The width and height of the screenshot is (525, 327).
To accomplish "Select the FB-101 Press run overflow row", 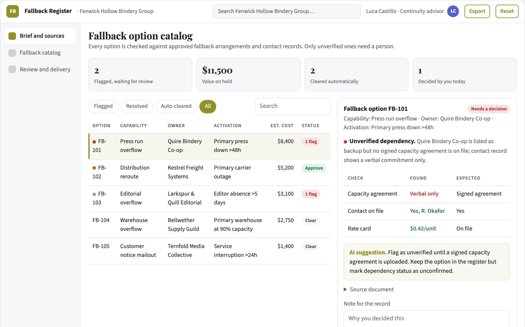I will pyautogui.click(x=209, y=146).
